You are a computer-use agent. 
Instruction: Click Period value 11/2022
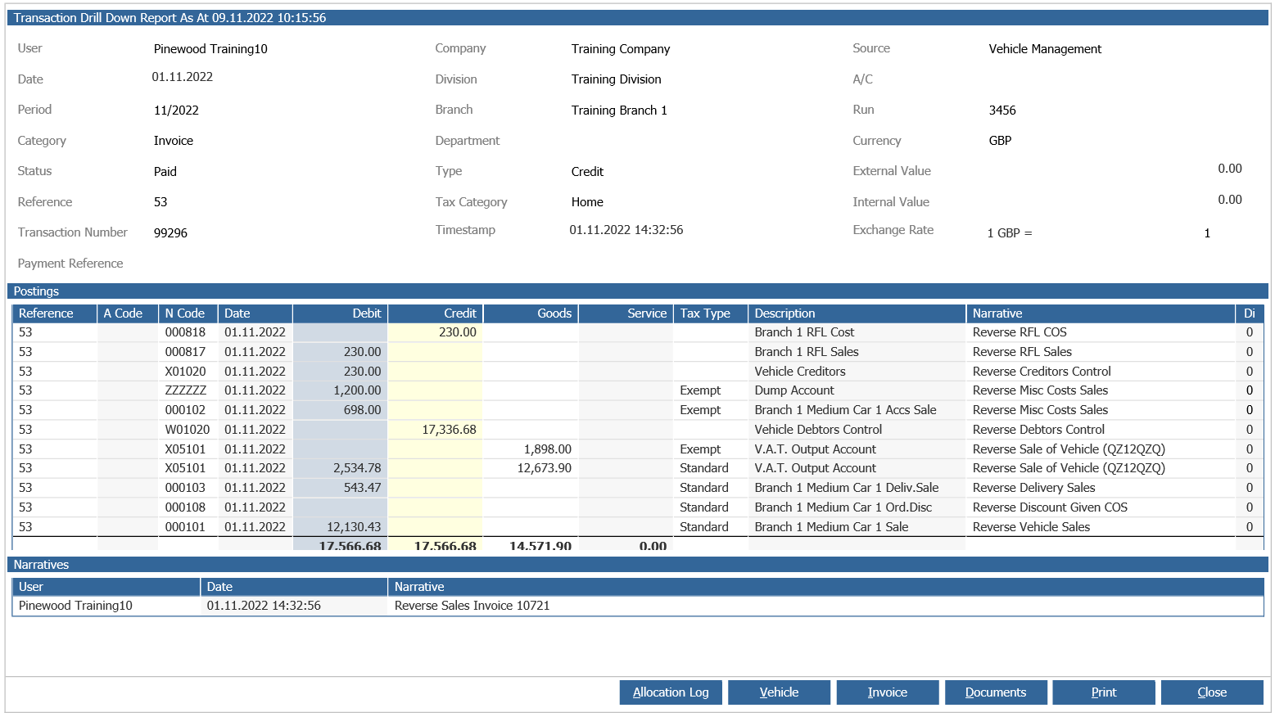[x=176, y=110]
